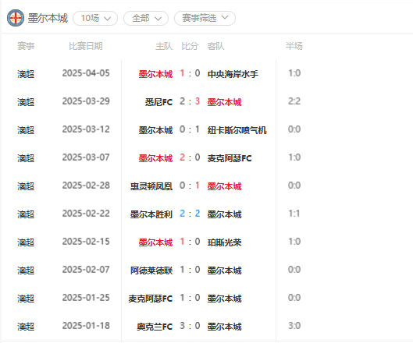Open the 2:2 draw score on 2025-02-22

190,214
